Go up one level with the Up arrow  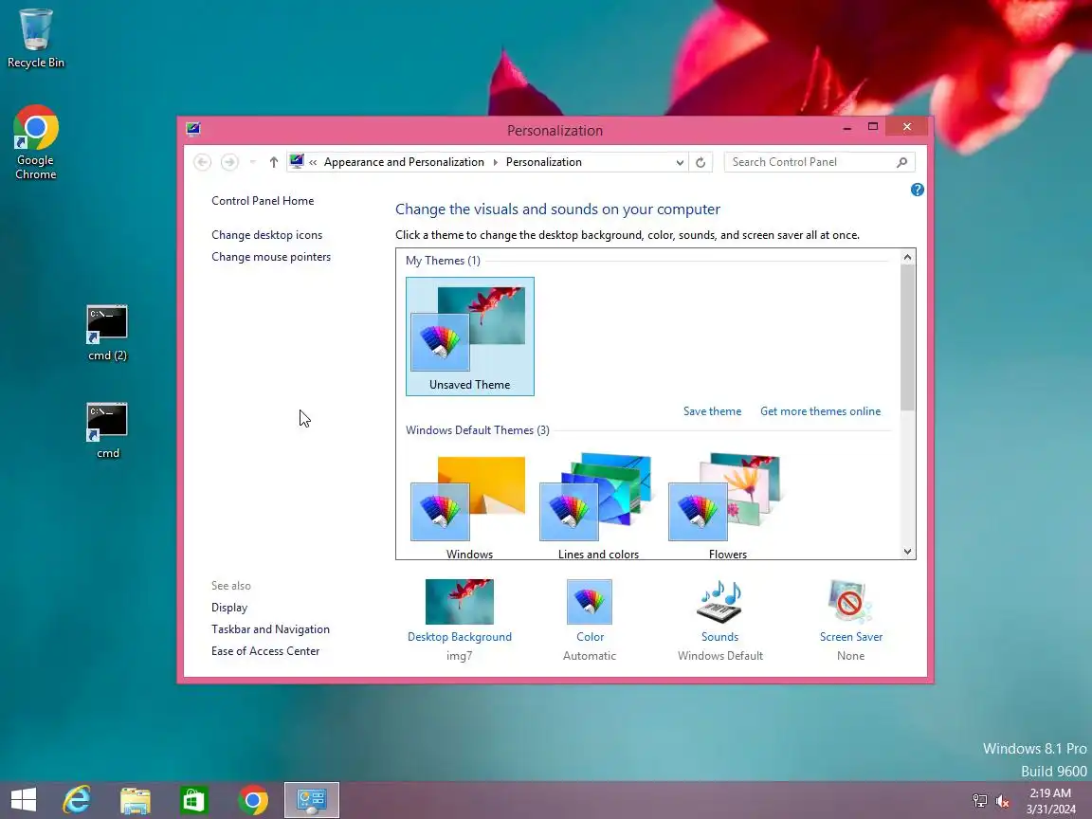point(274,162)
